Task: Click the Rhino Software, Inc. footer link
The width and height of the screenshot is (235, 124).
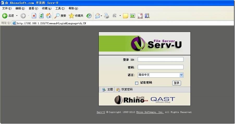Action: coord(150,112)
